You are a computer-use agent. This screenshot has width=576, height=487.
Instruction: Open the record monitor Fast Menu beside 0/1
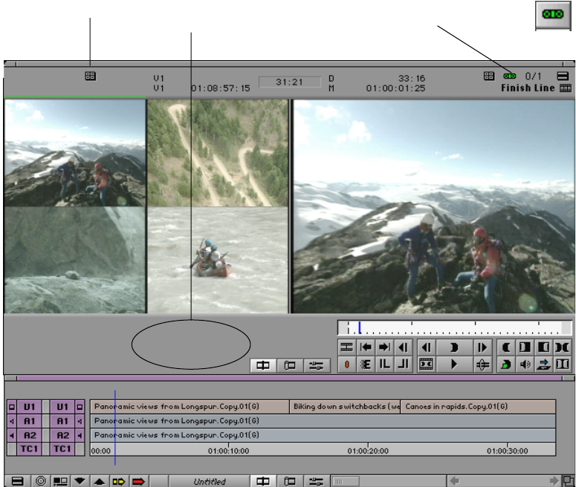[x=563, y=76]
